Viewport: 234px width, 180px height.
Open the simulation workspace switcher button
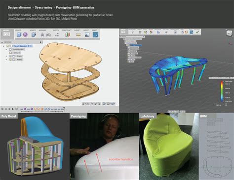pyautogui.click(x=123, y=32)
